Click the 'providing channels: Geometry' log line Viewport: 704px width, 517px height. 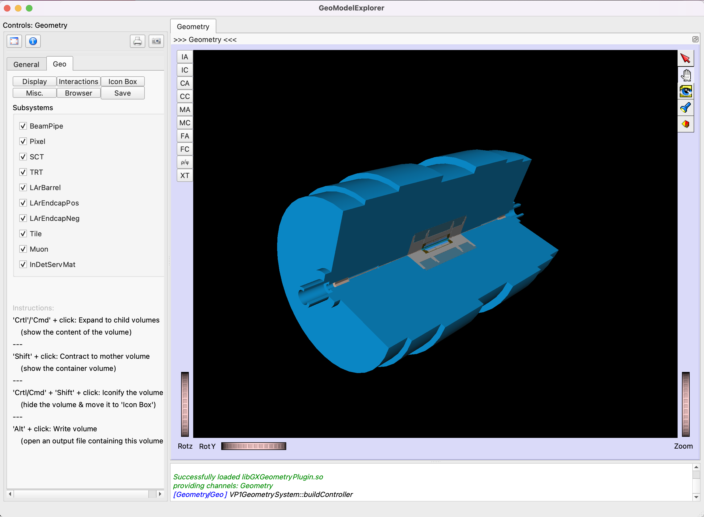[223, 486]
